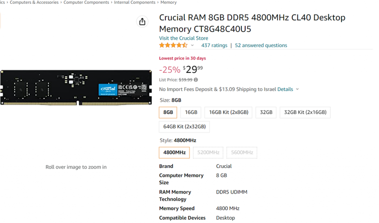
Task: Select the 4800MHz style option
Action: (174, 152)
